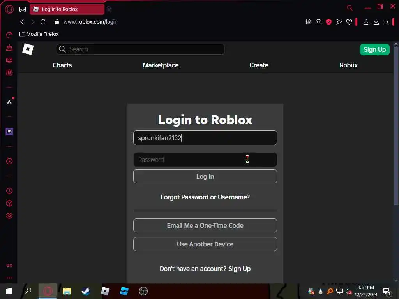Open Roblox Studio from taskbar
Image resolution: width=399 pixels, height=299 pixels.
pyautogui.click(x=124, y=291)
